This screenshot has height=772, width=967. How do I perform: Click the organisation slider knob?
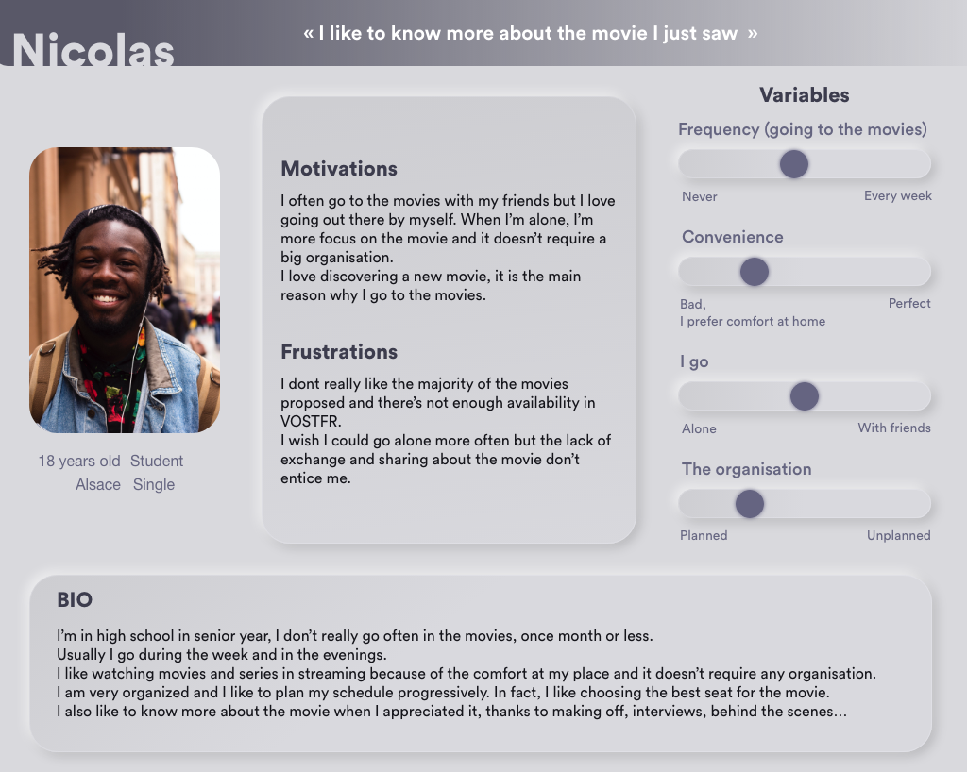750,504
